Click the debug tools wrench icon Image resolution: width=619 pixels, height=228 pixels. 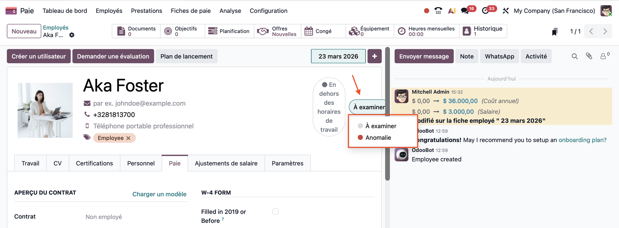[506, 11]
